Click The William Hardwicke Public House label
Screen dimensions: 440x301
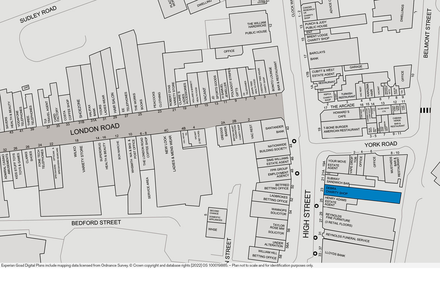tap(257, 28)
